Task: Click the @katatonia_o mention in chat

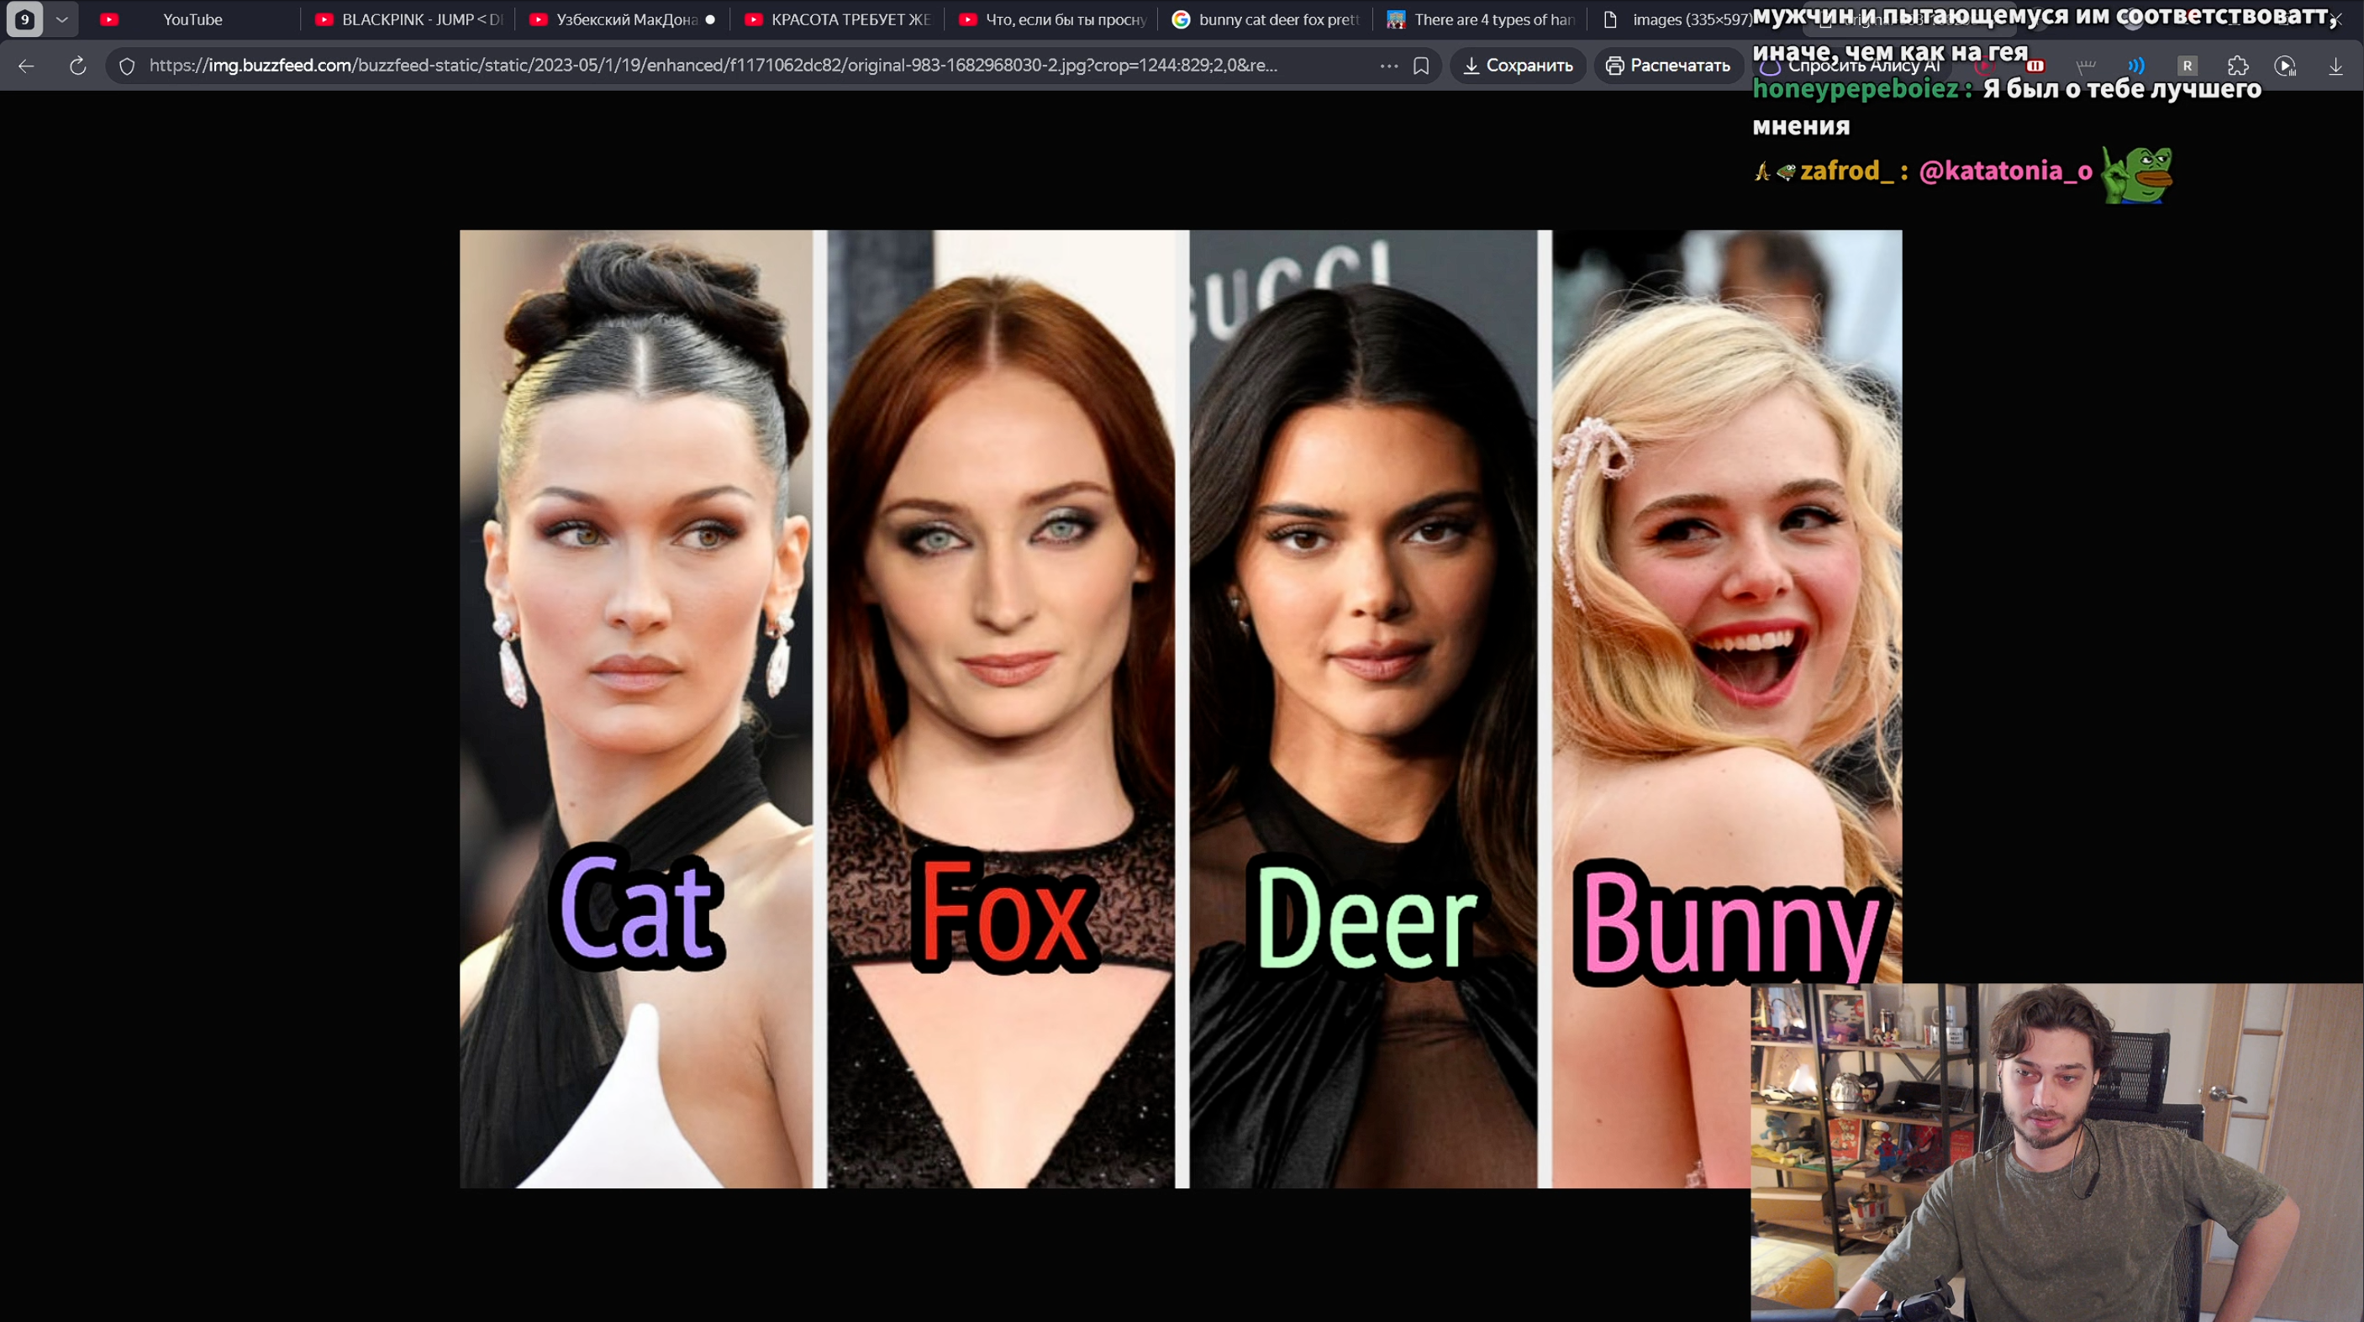Action: pyautogui.click(x=2005, y=171)
